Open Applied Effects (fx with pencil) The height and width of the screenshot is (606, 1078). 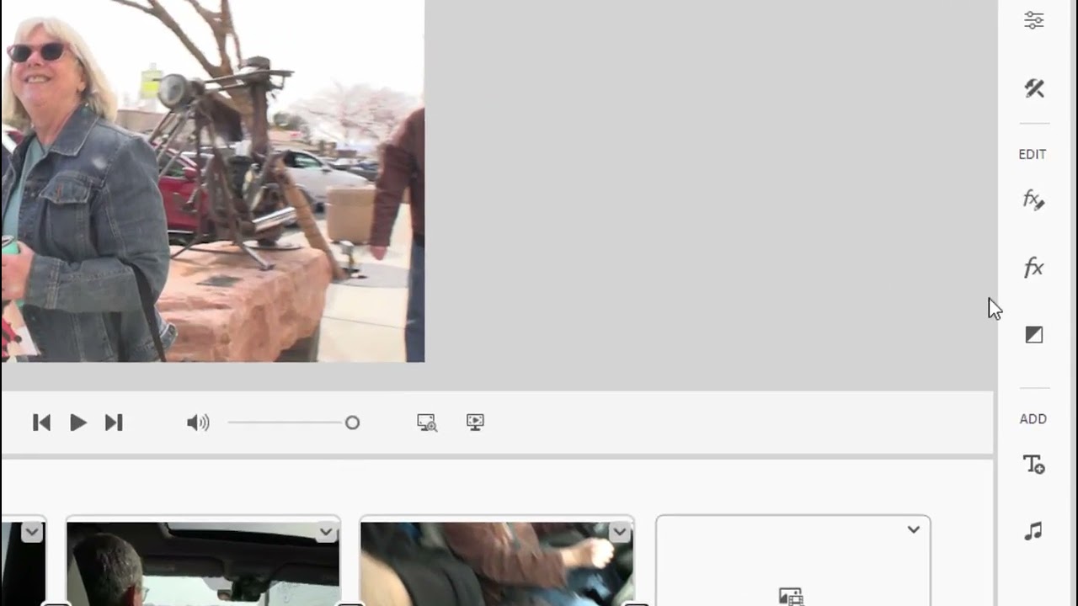click(x=1033, y=200)
